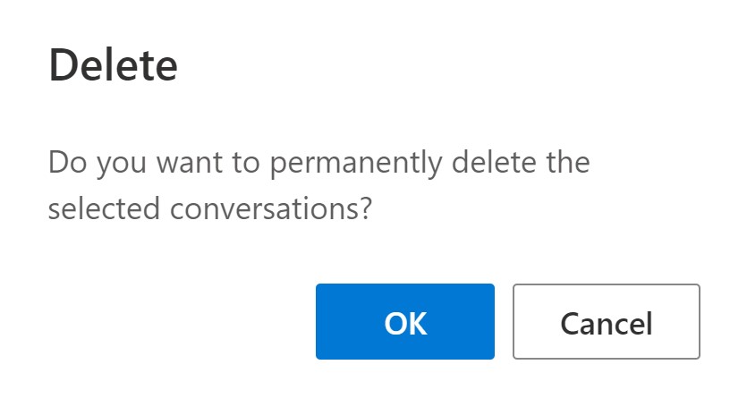
Task: Abort deleting conversations using Cancel
Action: pyautogui.click(x=607, y=322)
